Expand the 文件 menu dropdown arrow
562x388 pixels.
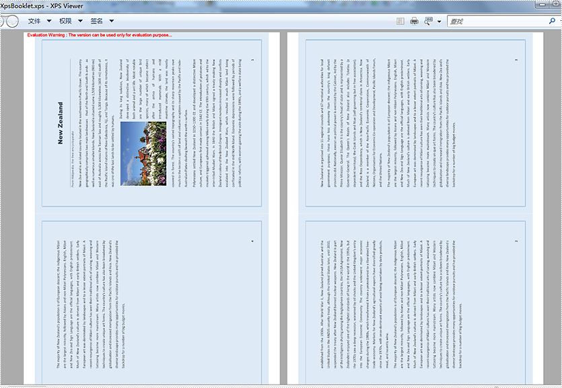tap(50, 21)
